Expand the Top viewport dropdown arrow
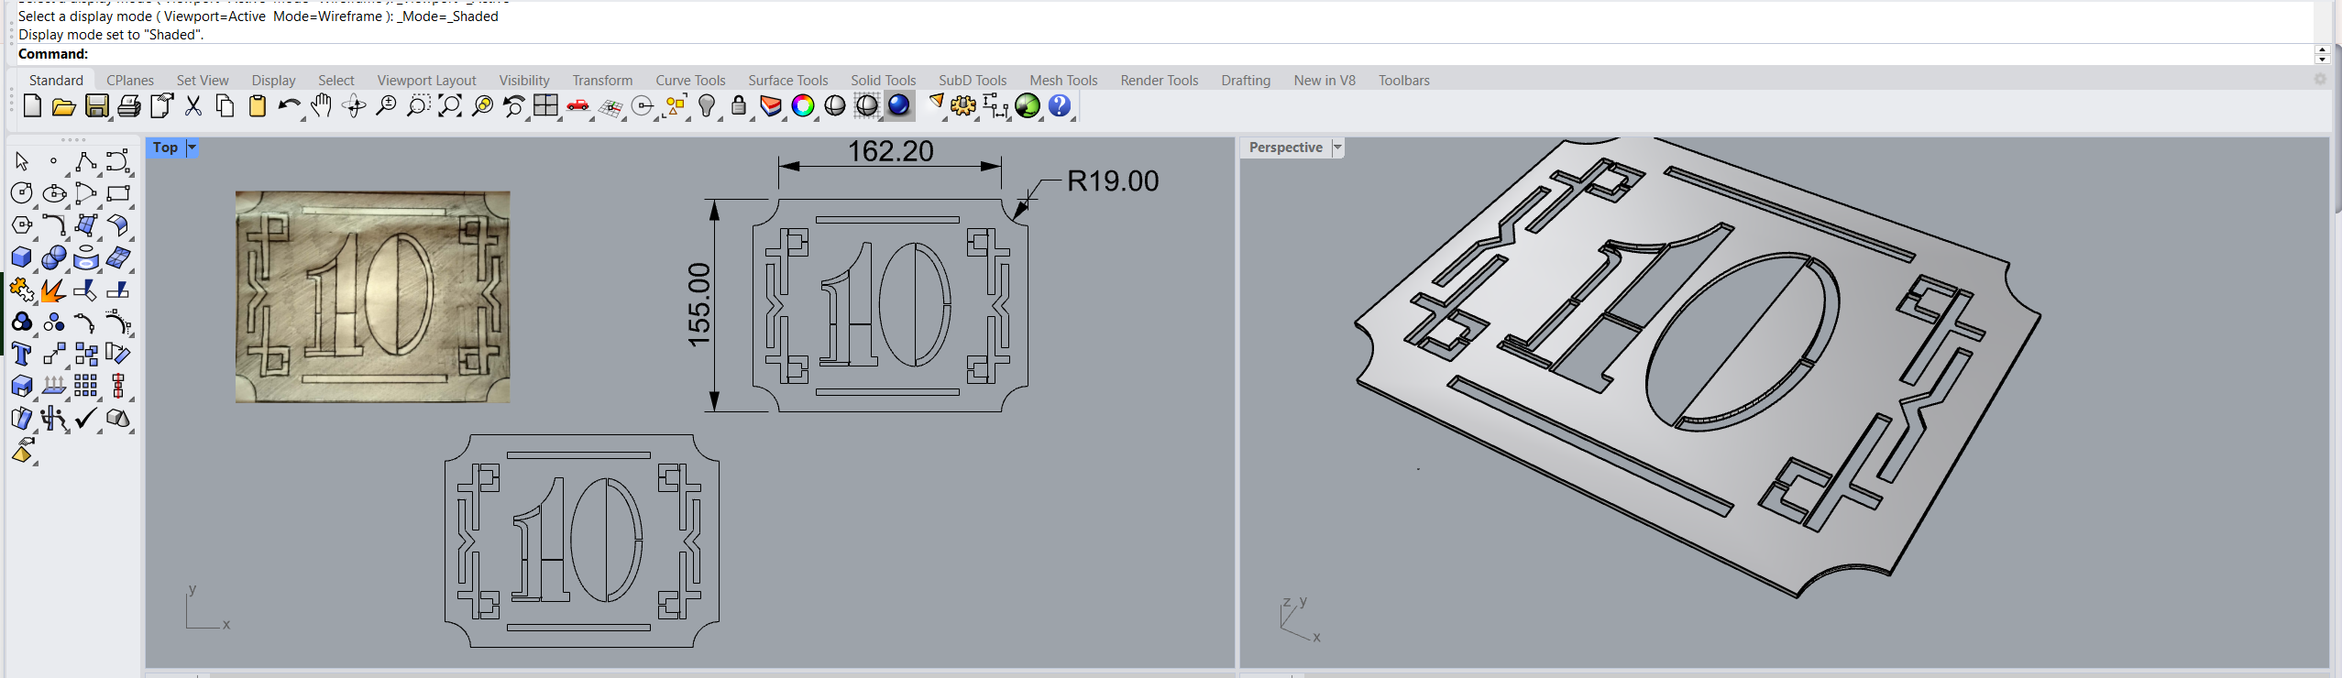2342x678 pixels. click(x=192, y=148)
